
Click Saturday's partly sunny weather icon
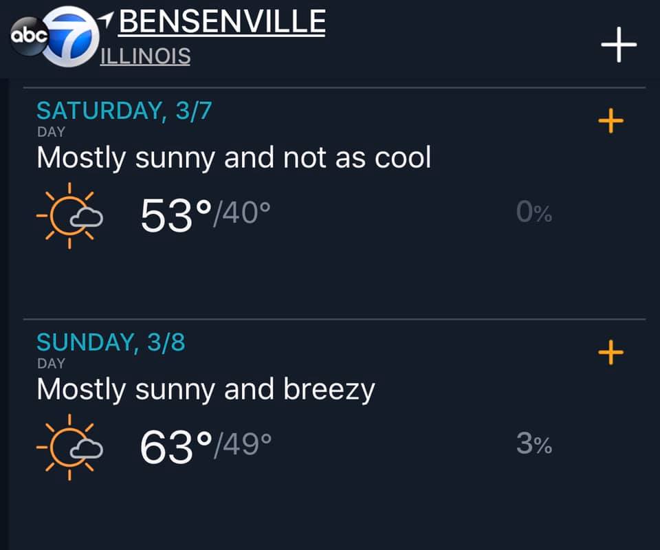pyautogui.click(x=69, y=215)
